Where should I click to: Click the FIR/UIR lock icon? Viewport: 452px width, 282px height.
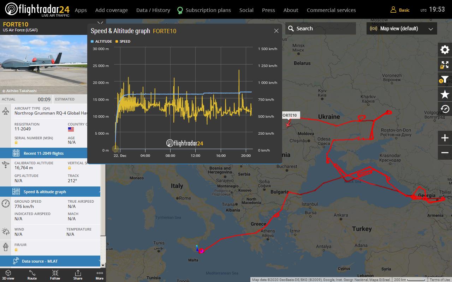tap(16, 250)
